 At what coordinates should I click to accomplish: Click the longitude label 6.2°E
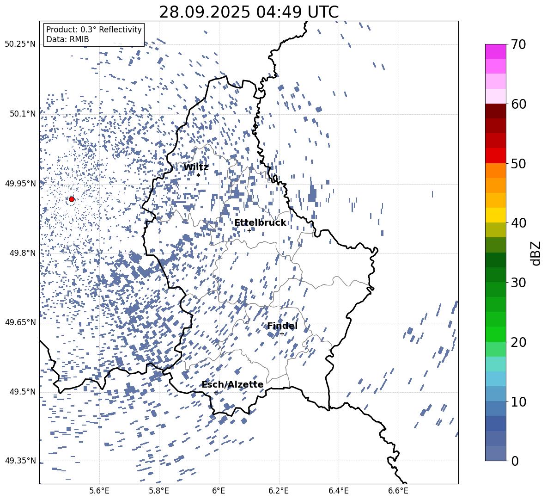coord(279,491)
